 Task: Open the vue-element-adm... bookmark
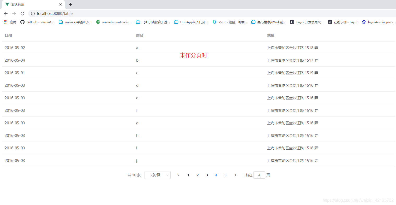[114, 22]
